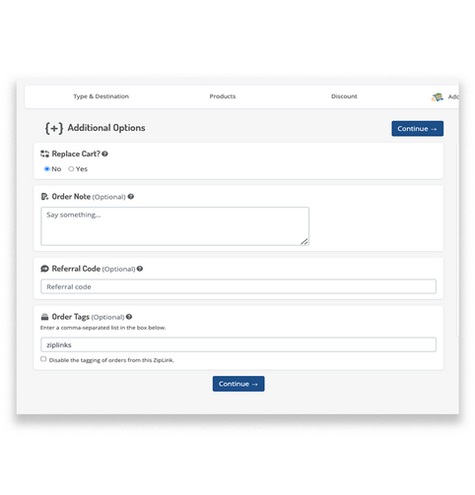Click the colorful icon in last step tab
475x495 pixels.
point(438,96)
